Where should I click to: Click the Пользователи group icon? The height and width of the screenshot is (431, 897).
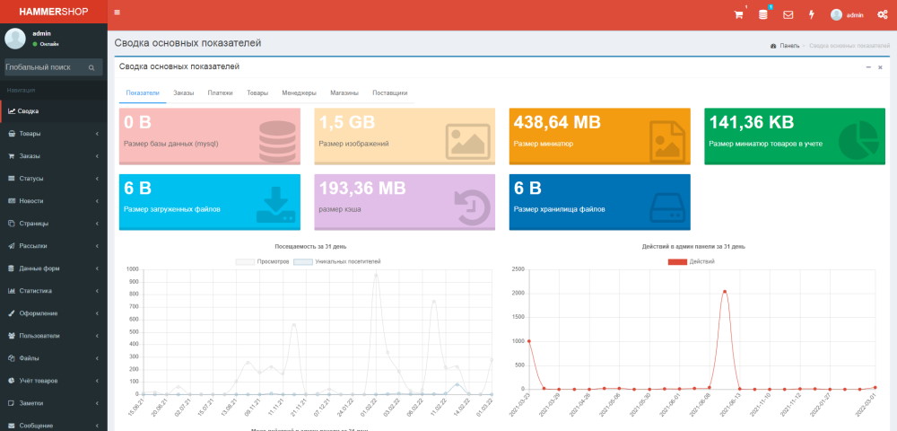(x=12, y=336)
